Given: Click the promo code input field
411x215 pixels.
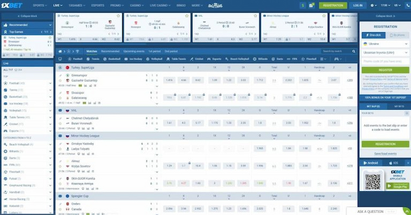Looking at the screenshot, I should 385,61.
